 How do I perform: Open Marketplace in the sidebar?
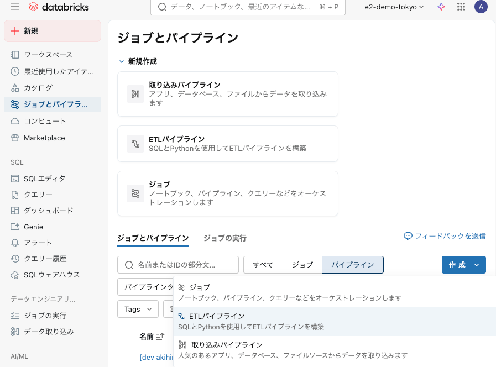(x=44, y=138)
